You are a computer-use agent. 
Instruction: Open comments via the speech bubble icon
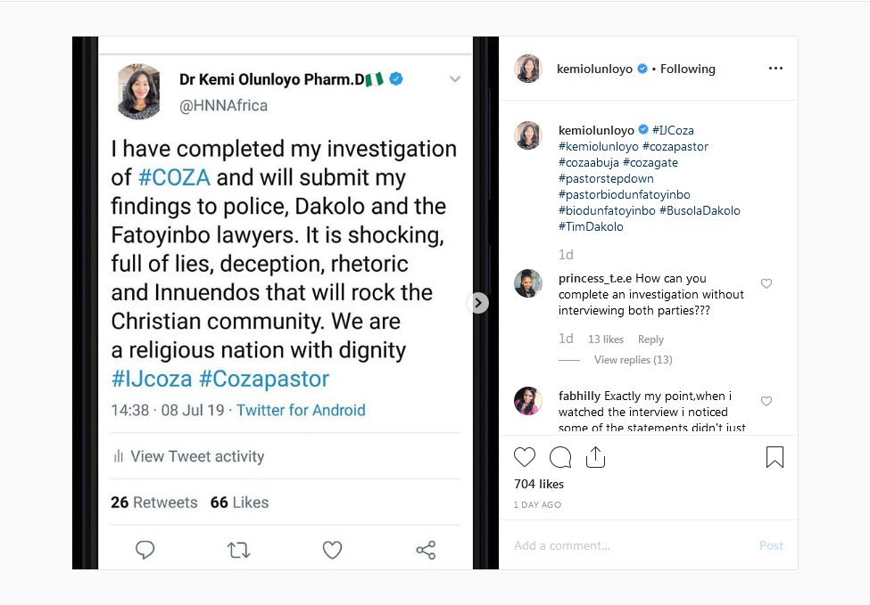click(560, 456)
